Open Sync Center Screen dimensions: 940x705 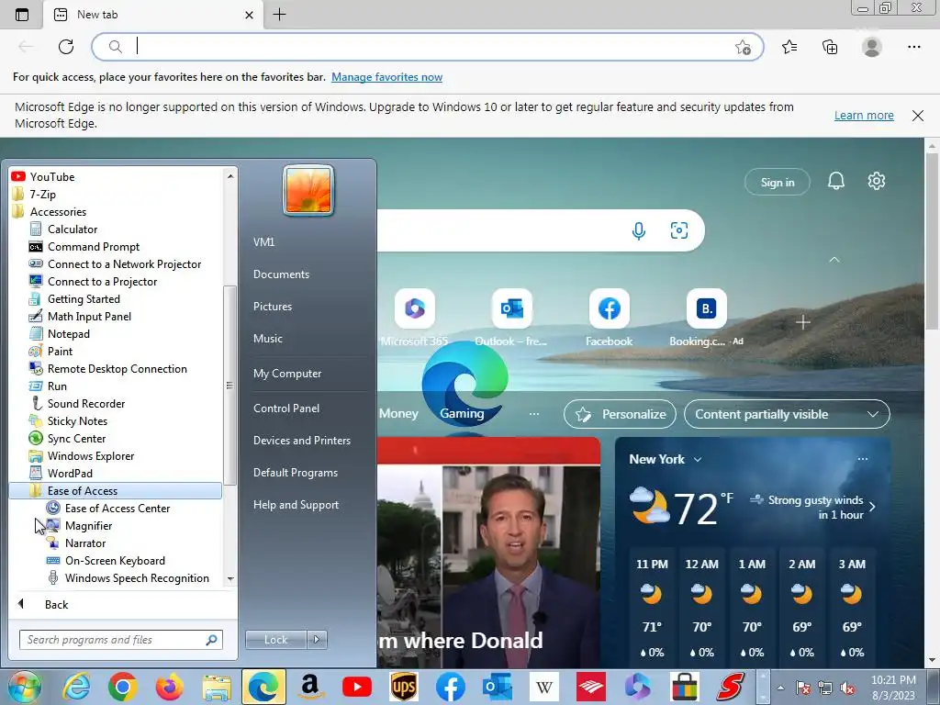(x=76, y=438)
